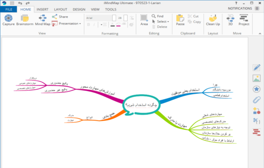Select orange child branch انواع
264x168 pixels.
pyautogui.click(x=89, y=117)
